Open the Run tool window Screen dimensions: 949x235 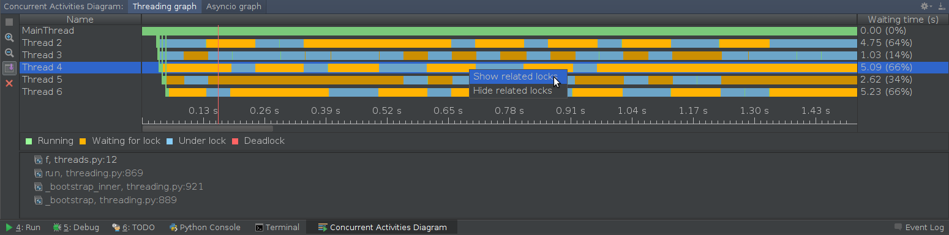(23, 228)
